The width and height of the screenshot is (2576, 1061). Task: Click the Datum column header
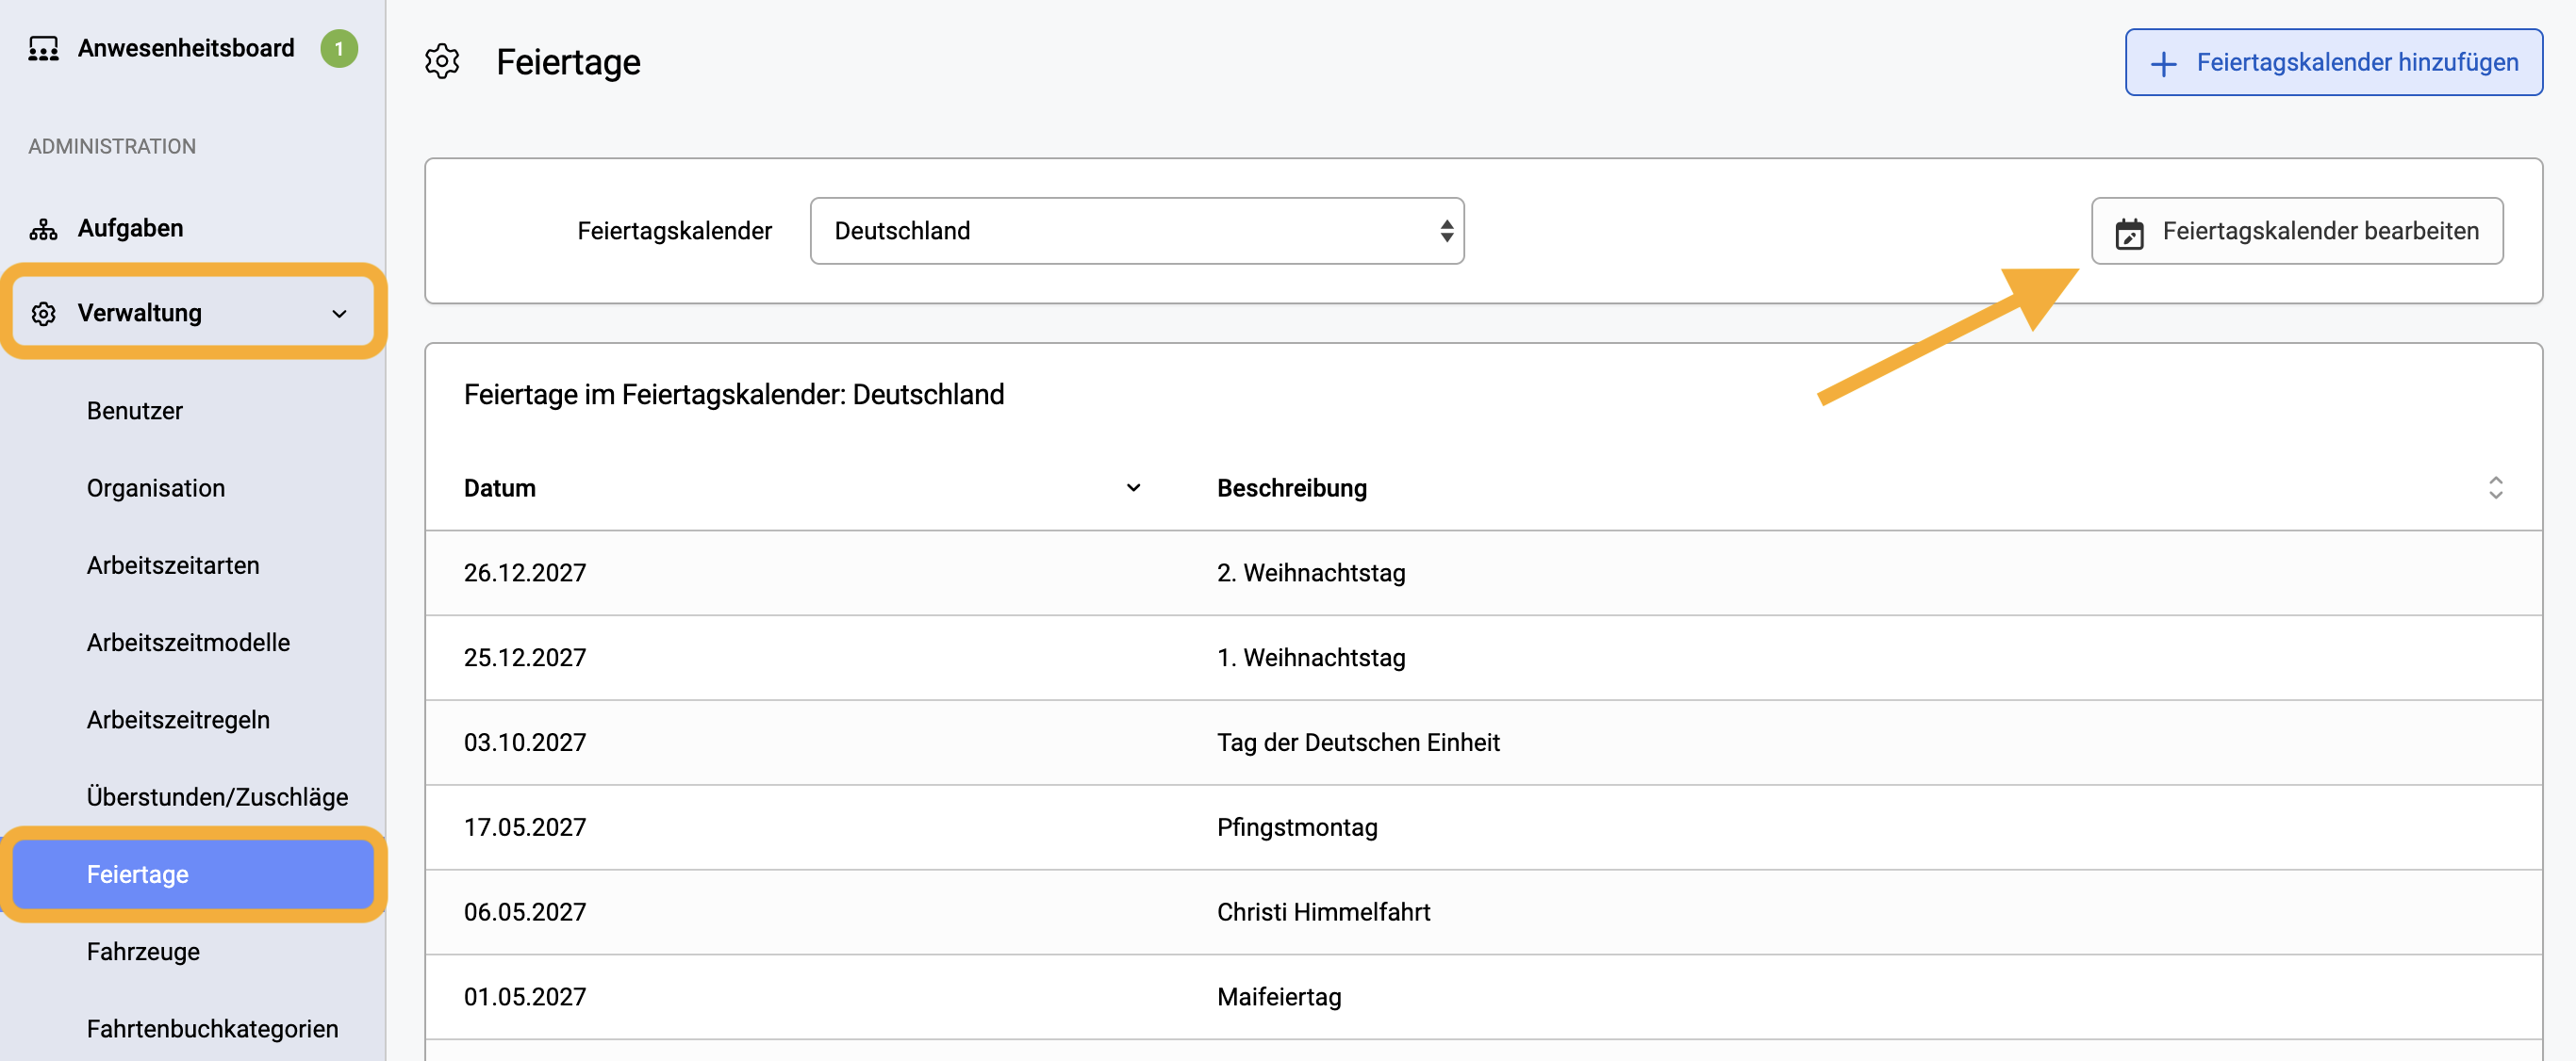pos(500,488)
